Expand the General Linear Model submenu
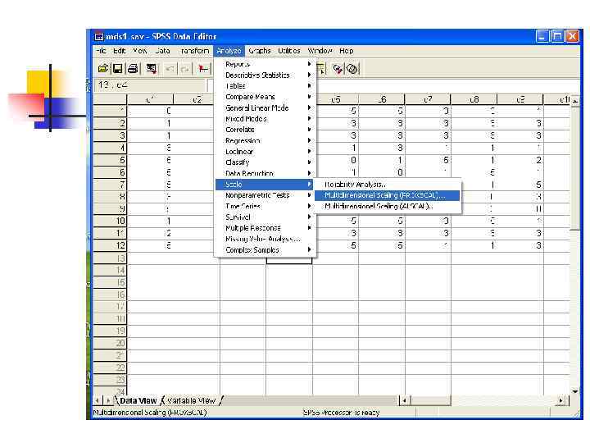This screenshot has height=443, width=590. click(x=265, y=107)
